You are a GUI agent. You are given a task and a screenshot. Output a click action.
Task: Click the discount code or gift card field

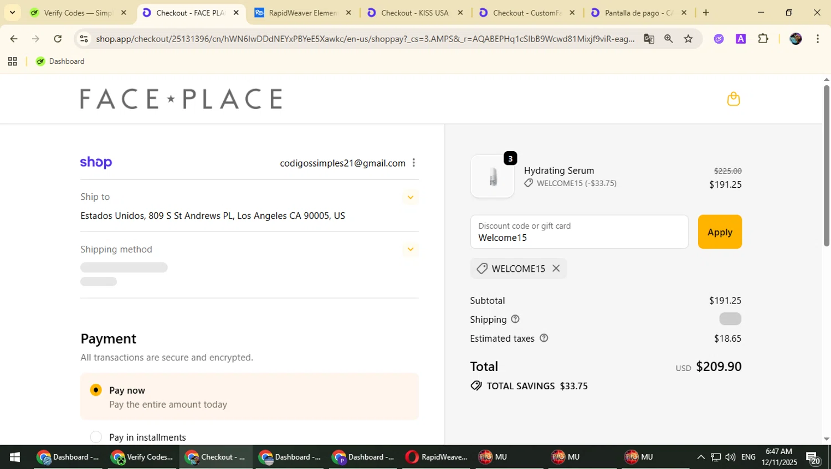pyautogui.click(x=579, y=232)
